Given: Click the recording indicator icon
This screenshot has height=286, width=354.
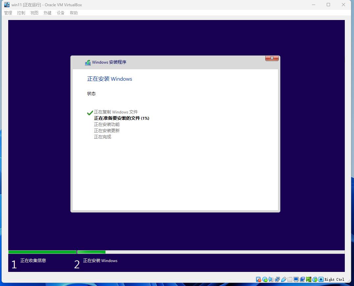Looking at the screenshot, I should pyautogui.click(x=302, y=279).
